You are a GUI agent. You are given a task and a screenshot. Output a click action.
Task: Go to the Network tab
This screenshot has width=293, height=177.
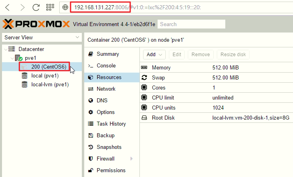point(112,89)
